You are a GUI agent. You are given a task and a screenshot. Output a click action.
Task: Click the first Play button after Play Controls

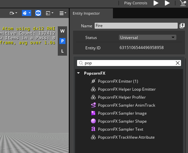click(156, 3)
